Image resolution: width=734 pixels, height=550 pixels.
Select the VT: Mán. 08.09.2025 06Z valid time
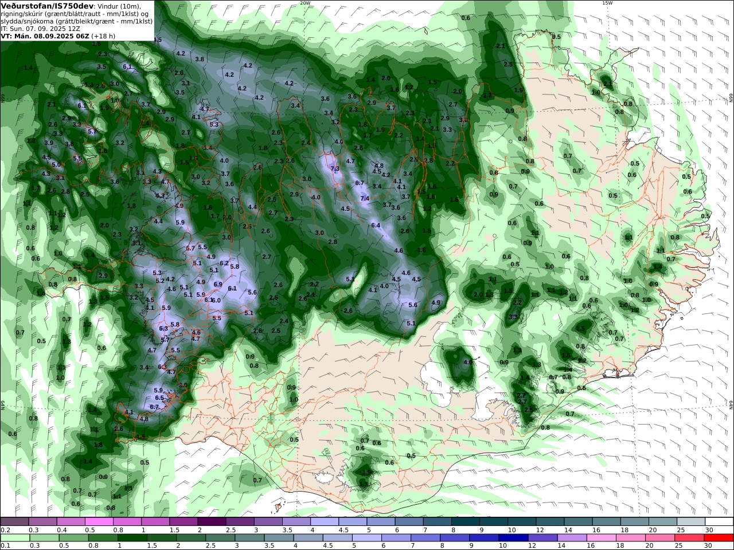pos(45,36)
